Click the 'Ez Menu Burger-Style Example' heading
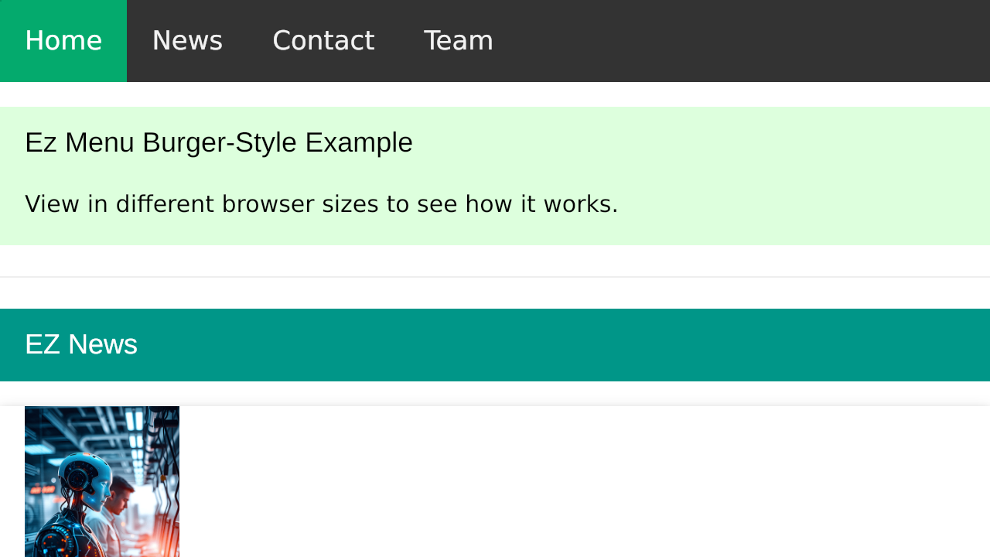Screen dimensions: 990x557 coord(219,143)
